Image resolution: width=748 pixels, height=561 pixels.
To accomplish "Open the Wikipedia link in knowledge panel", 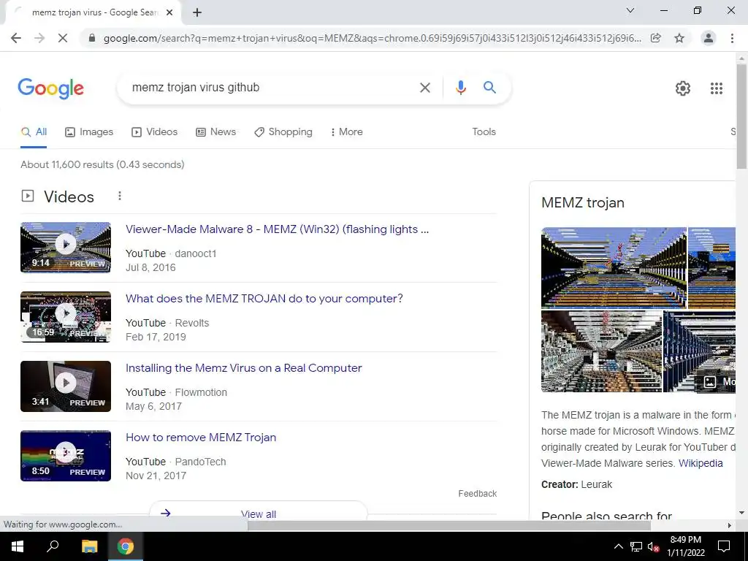I will tap(701, 463).
